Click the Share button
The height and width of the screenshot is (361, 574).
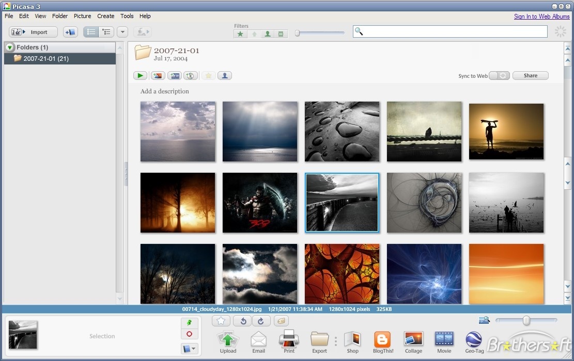pyautogui.click(x=531, y=76)
